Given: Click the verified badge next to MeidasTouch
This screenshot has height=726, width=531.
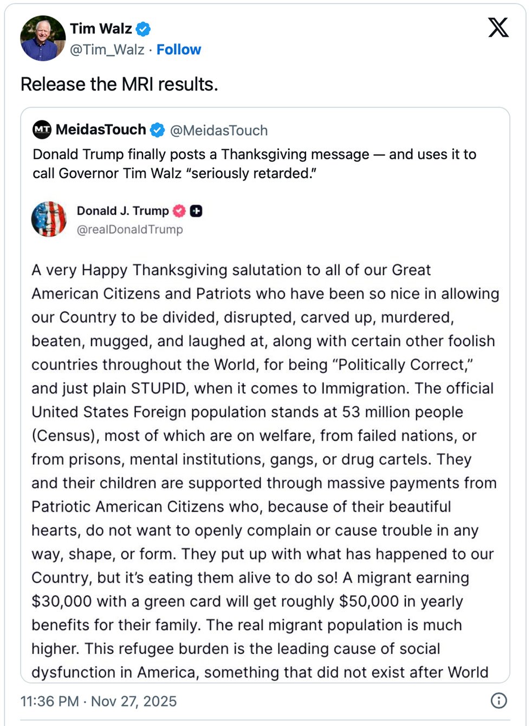Looking at the screenshot, I should (158, 130).
